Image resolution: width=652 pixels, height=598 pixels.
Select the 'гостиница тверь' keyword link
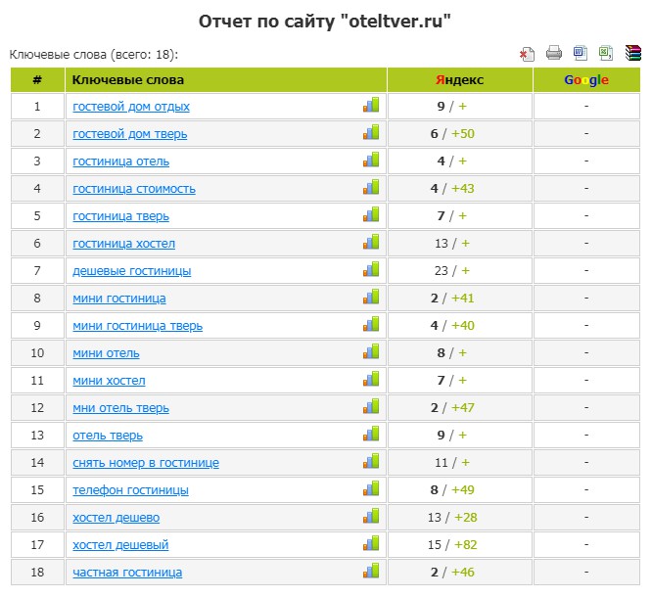[x=120, y=216]
